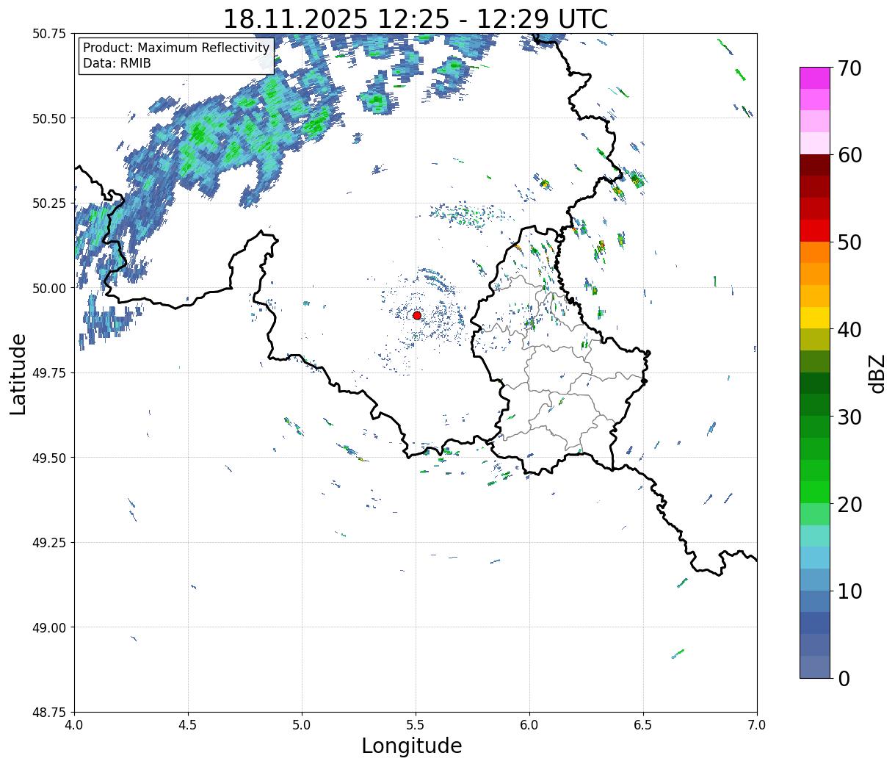Click the colorbar tick label '50'
Image resolution: width=895 pixels, height=764 pixels.
[849, 242]
